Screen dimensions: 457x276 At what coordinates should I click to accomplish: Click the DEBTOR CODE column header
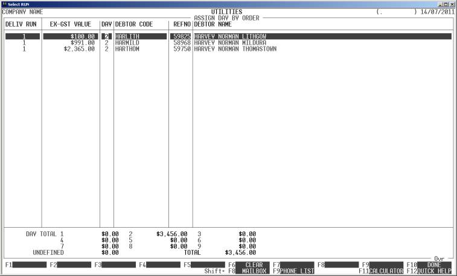click(134, 24)
